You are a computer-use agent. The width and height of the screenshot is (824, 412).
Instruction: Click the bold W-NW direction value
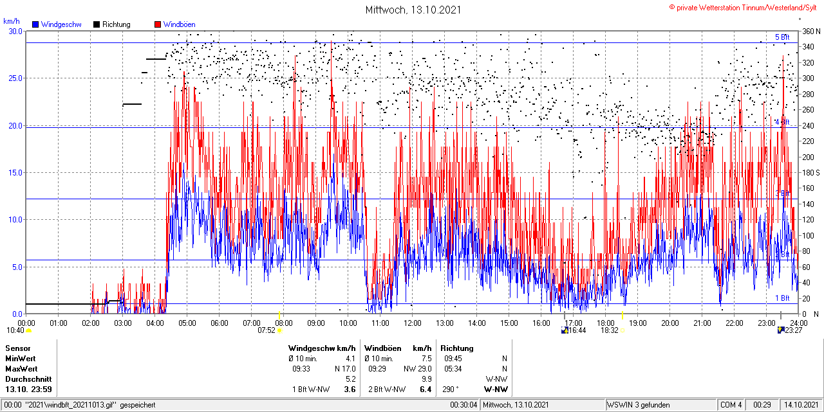pos(496,389)
